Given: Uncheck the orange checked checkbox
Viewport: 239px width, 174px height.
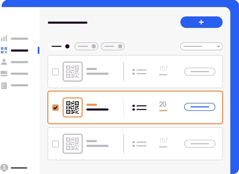Looking at the screenshot, I should [x=55, y=108].
